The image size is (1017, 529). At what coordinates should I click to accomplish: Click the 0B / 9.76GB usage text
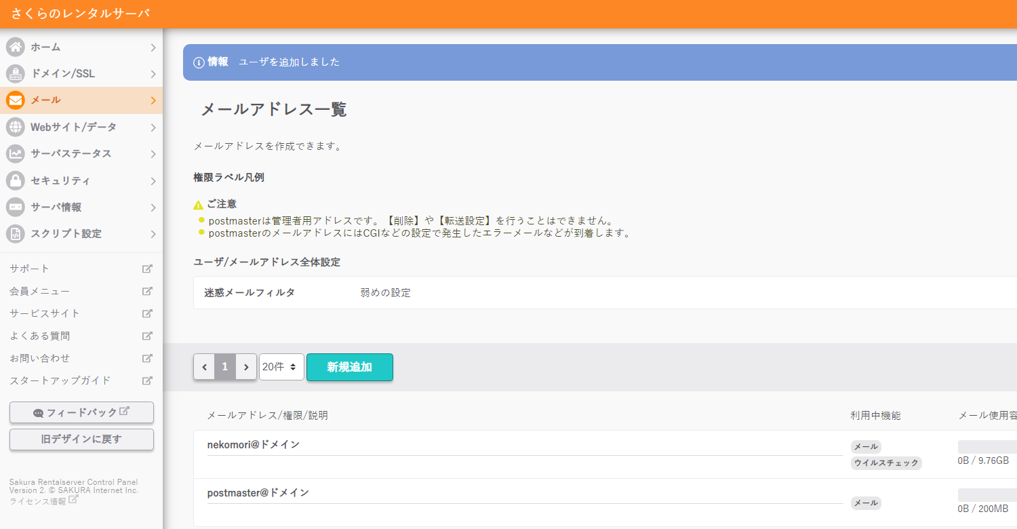[x=983, y=461]
